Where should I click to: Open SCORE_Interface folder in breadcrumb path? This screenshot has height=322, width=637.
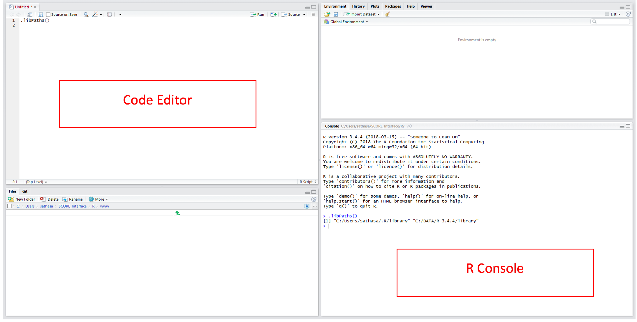click(73, 206)
